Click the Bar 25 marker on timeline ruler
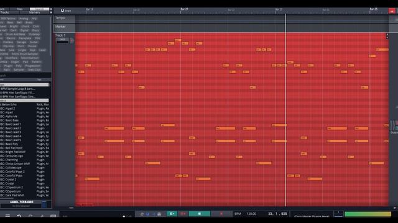398x223 pixels. pos(373,9)
